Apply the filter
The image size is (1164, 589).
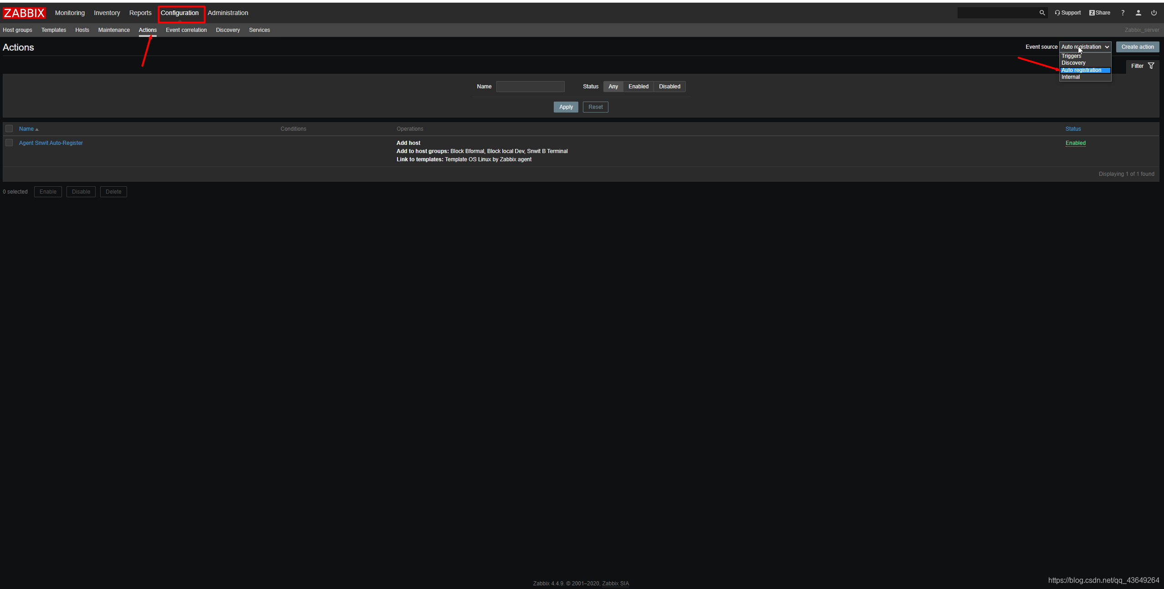coord(566,107)
